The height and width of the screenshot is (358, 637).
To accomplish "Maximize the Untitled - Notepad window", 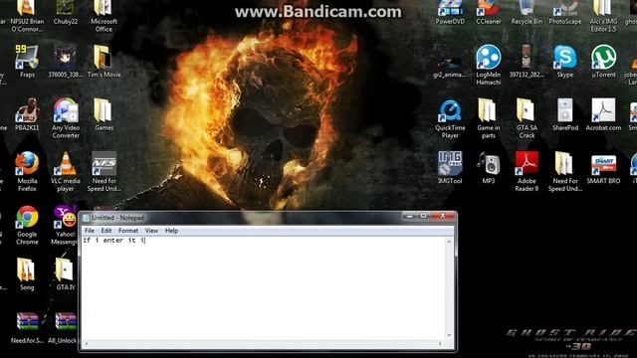I will click(x=423, y=216).
